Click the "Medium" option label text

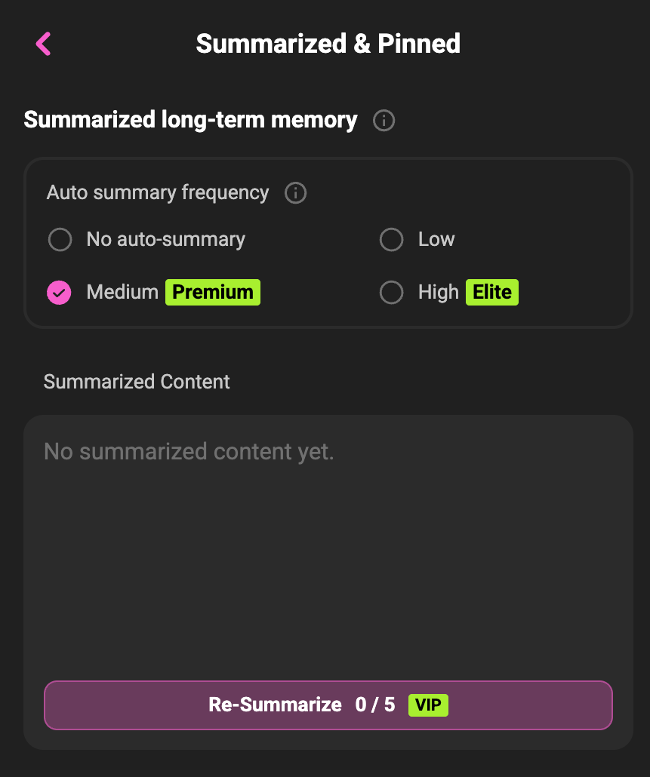point(122,293)
